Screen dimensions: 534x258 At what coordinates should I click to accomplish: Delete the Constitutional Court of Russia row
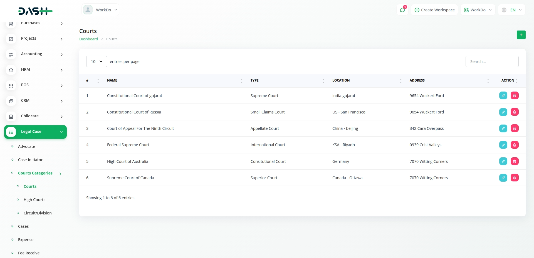pyautogui.click(x=514, y=112)
